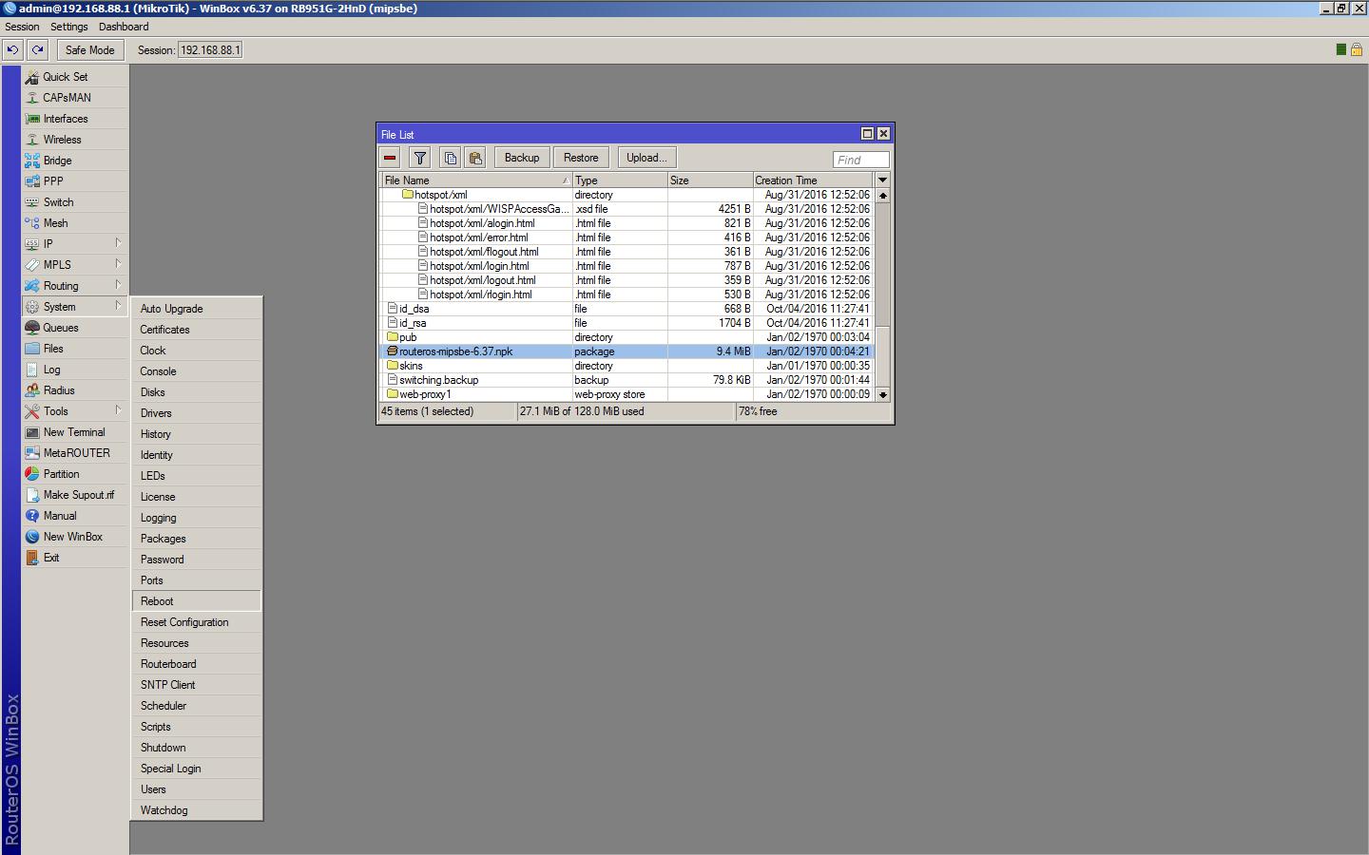Expand the IP submenu
This screenshot has height=855, width=1369.
point(75,244)
